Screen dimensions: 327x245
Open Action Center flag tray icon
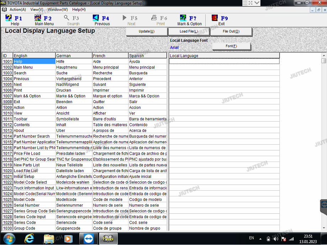284,239
